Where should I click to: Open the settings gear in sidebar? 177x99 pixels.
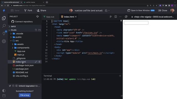click(x=4, y=41)
